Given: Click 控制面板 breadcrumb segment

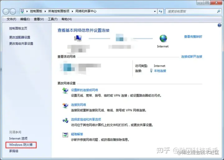Looking at the screenshot, I should pos(36,11).
